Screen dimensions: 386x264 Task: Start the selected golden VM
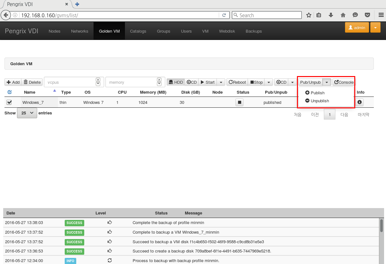pyautogui.click(x=207, y=82)
